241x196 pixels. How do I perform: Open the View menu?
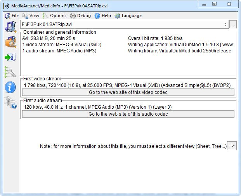click(x=31, y=16)
